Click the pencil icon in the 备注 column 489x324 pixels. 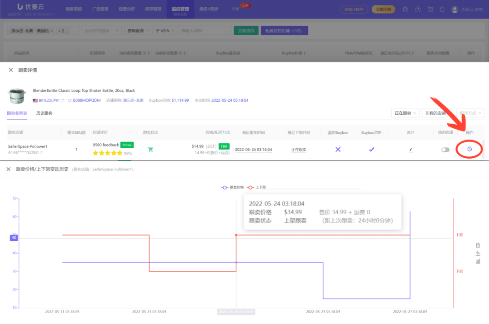point(410,149)
